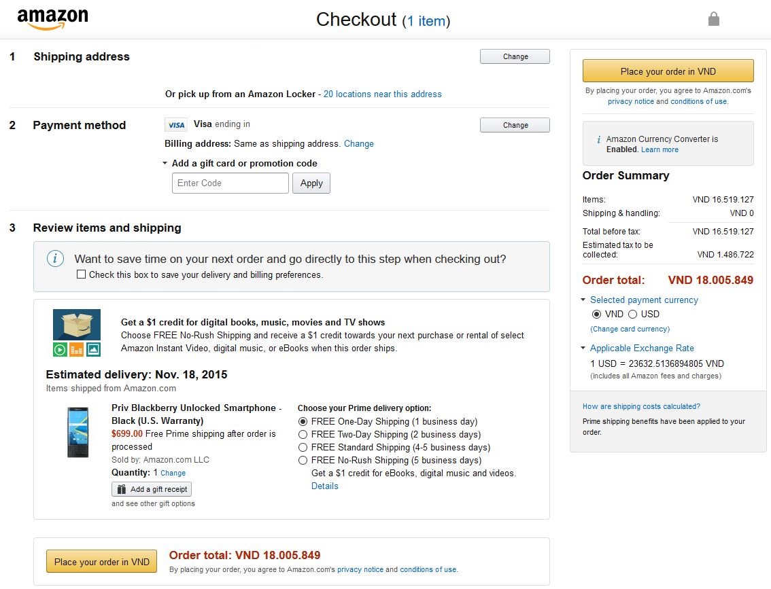The height and width of the screenshot is (589, 771).
Task: Click the No-Rush Shipping box promo image
Action: pyautogui.click(x=77, y=333)
